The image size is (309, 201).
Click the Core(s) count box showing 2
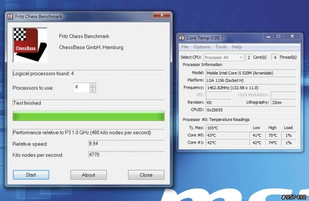coord(249,57)
